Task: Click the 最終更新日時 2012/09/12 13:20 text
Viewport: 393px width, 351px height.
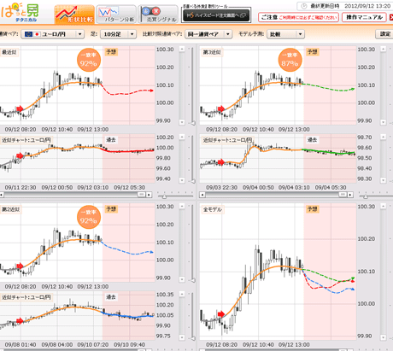Action: 350,6
